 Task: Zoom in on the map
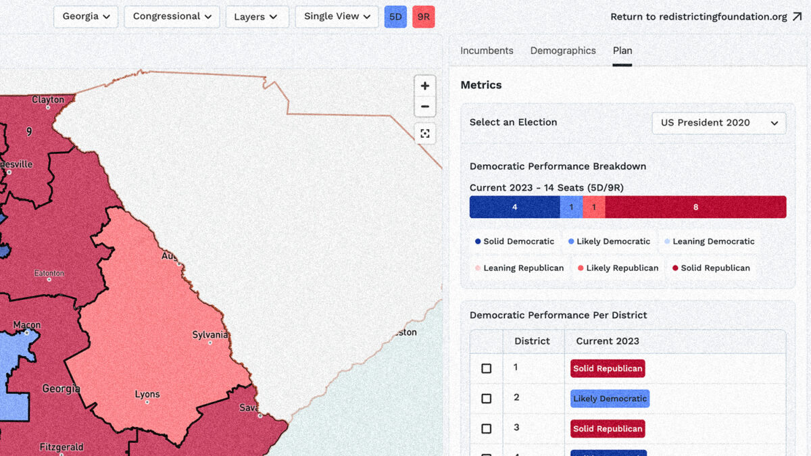click(424, 86)
